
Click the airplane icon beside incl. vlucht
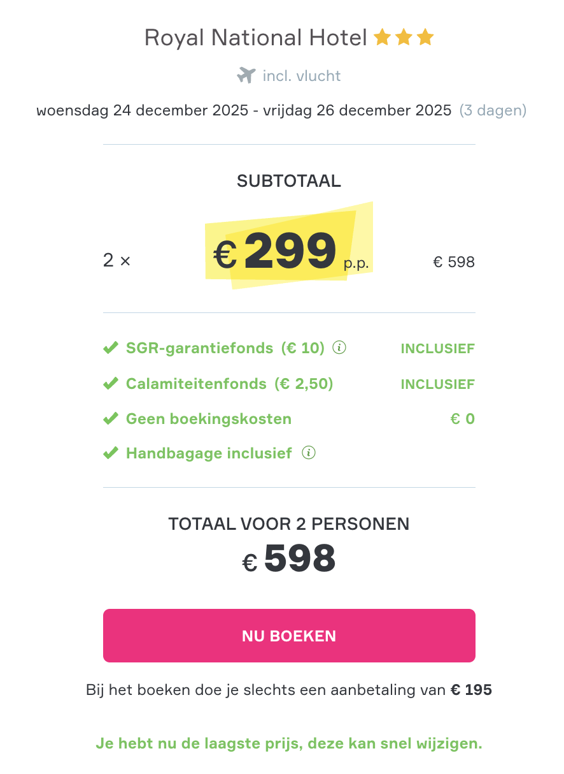[246, 76]
